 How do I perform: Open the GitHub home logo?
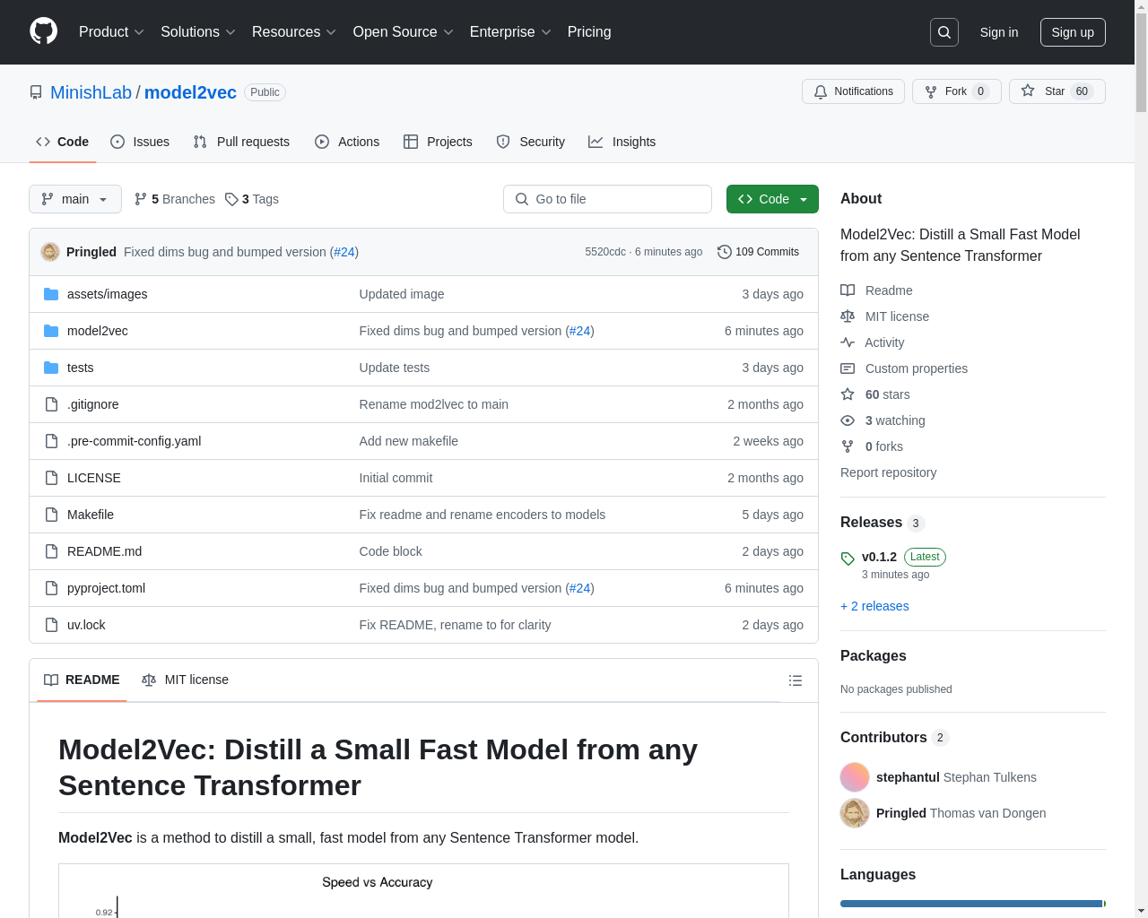43,31
